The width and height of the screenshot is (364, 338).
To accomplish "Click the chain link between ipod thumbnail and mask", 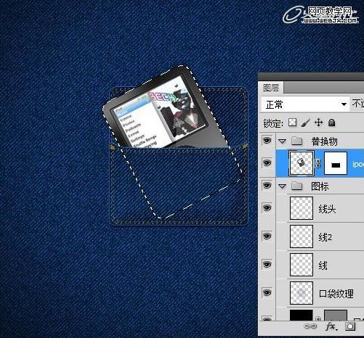I will click(318, 164).
